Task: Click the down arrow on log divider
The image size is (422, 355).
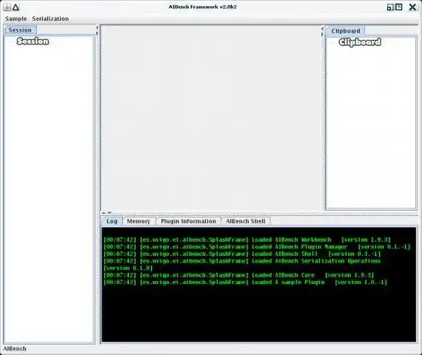Action: click(110, 213)
